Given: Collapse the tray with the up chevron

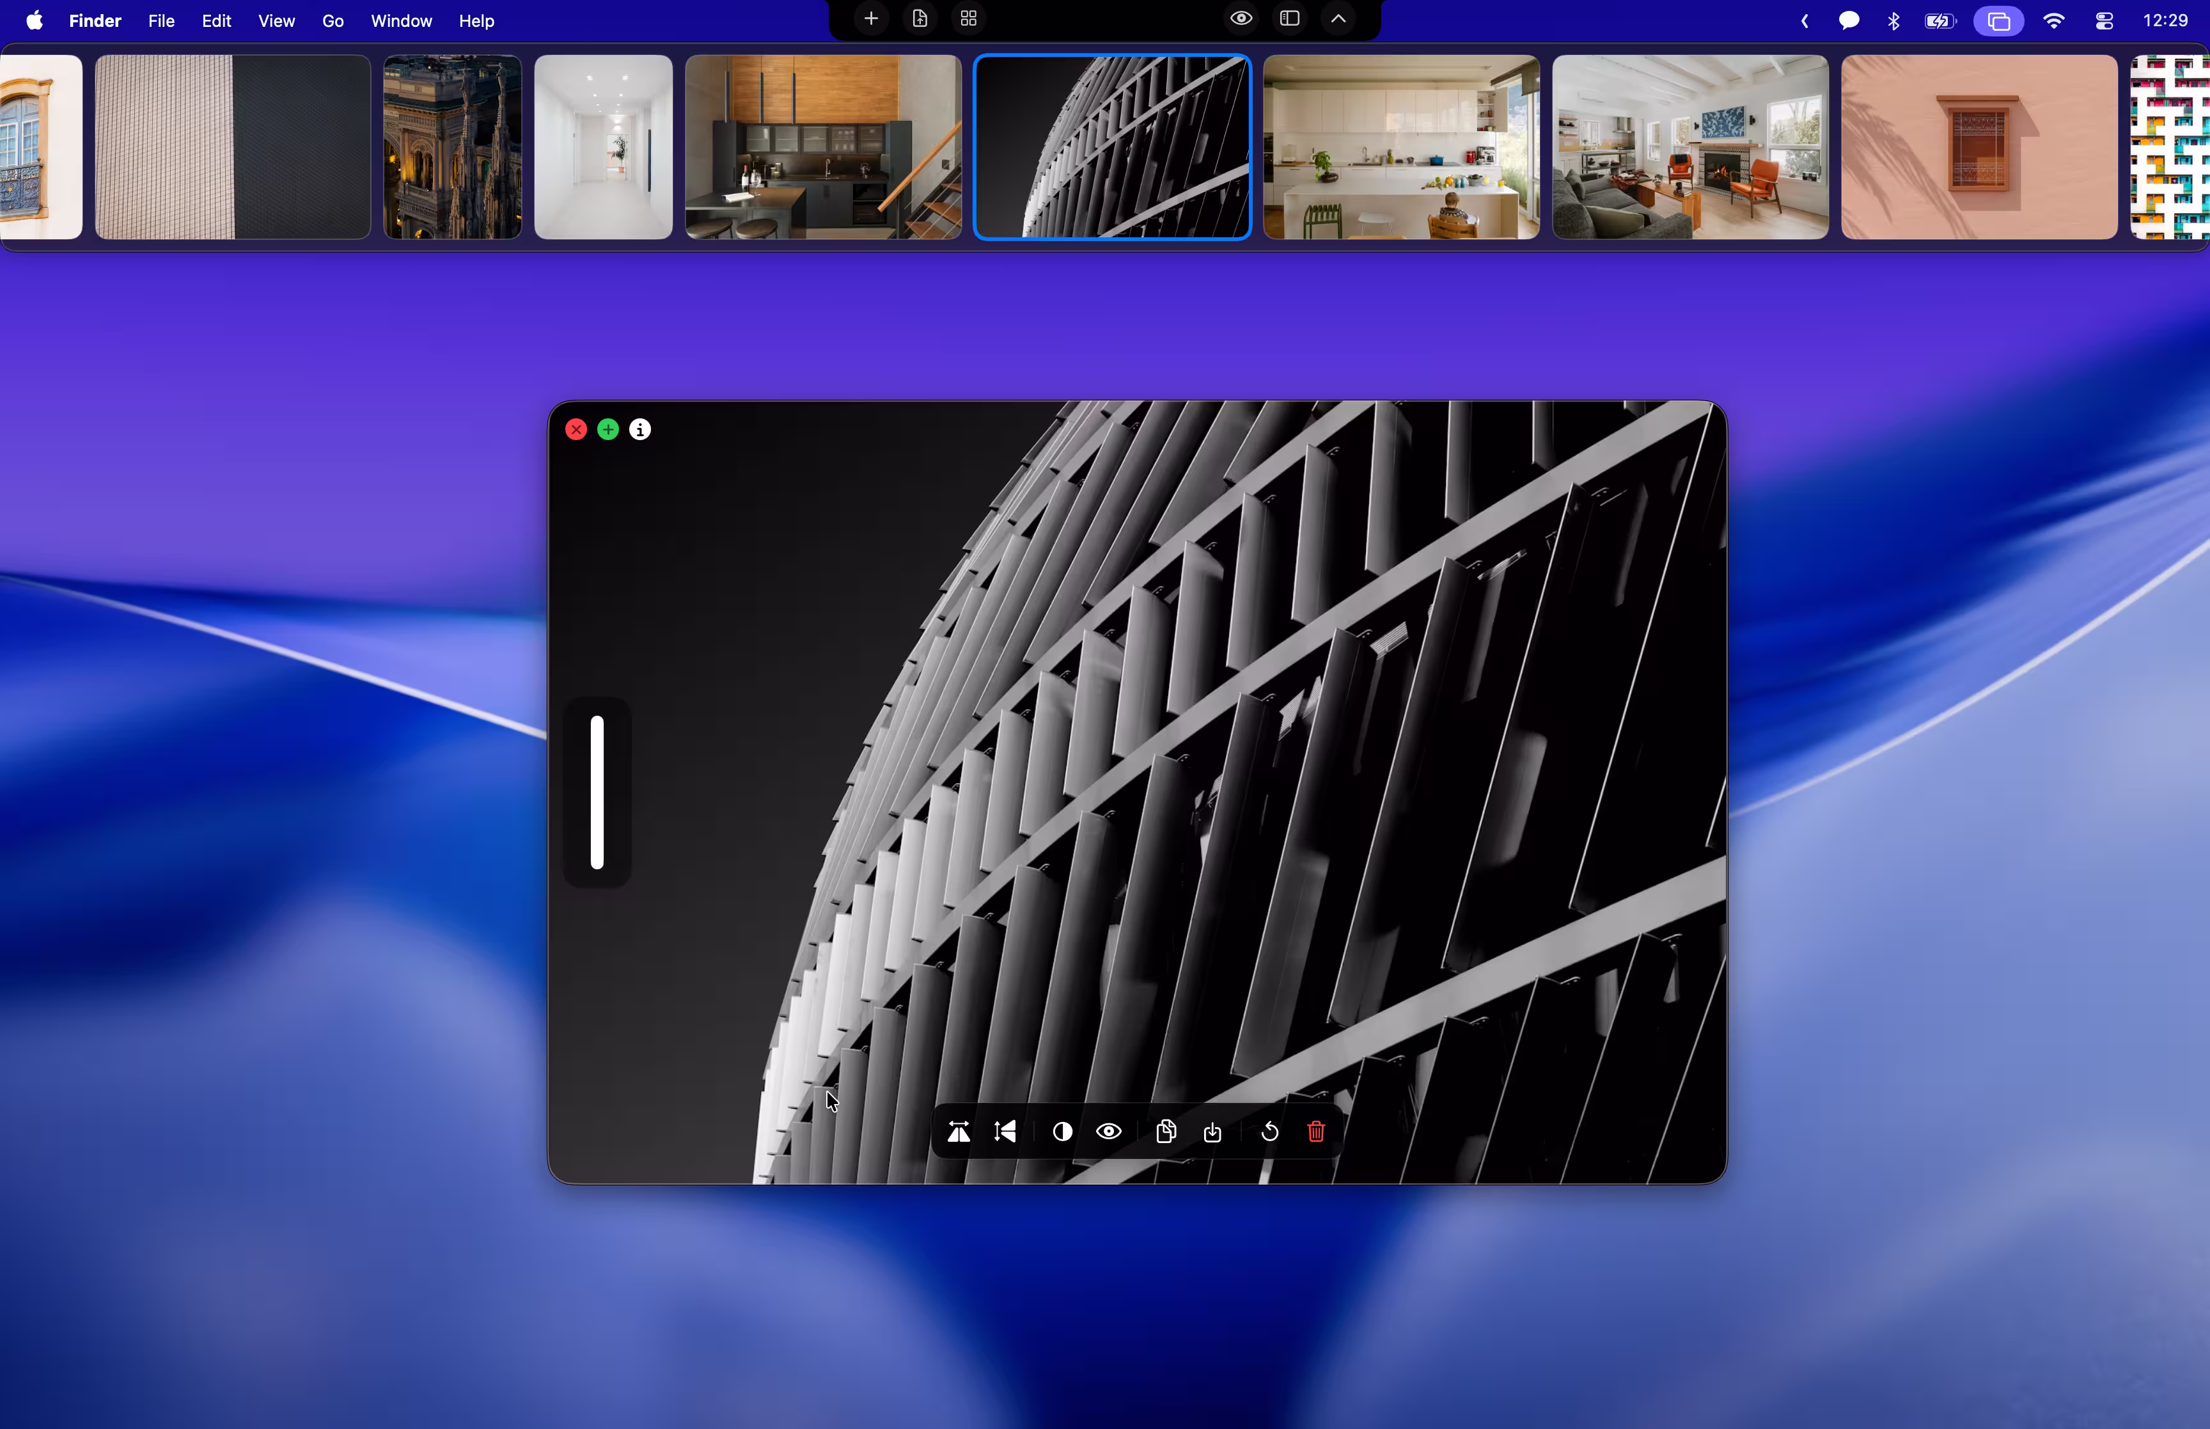Looking at the screenshot, I should (x=1338, y=19).
